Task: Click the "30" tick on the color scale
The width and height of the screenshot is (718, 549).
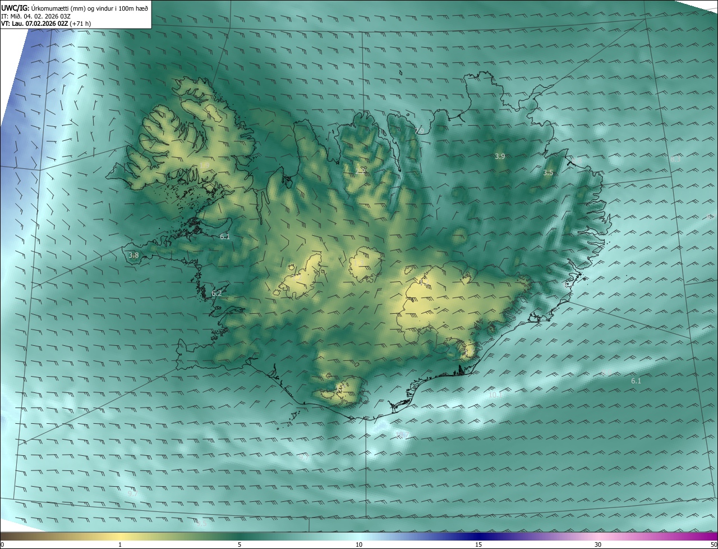Action: point(598,545)
